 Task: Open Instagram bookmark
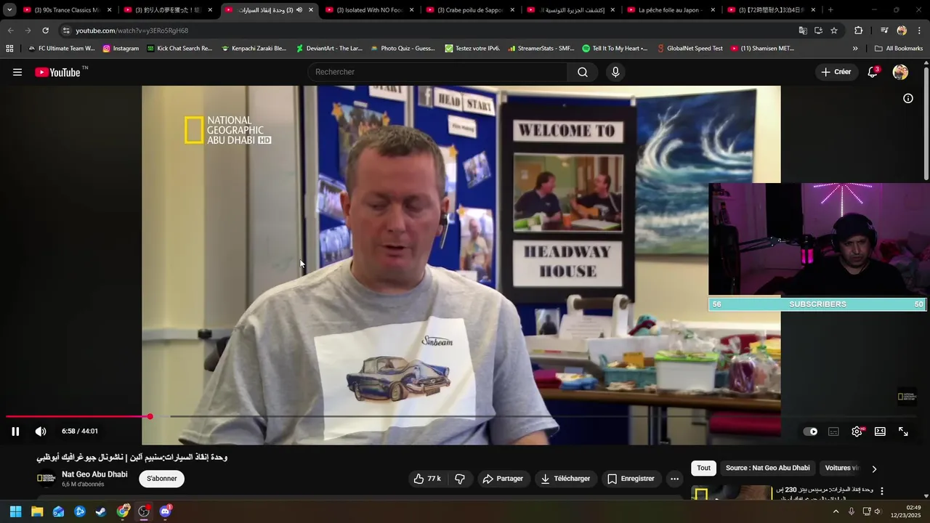point(121,49)
